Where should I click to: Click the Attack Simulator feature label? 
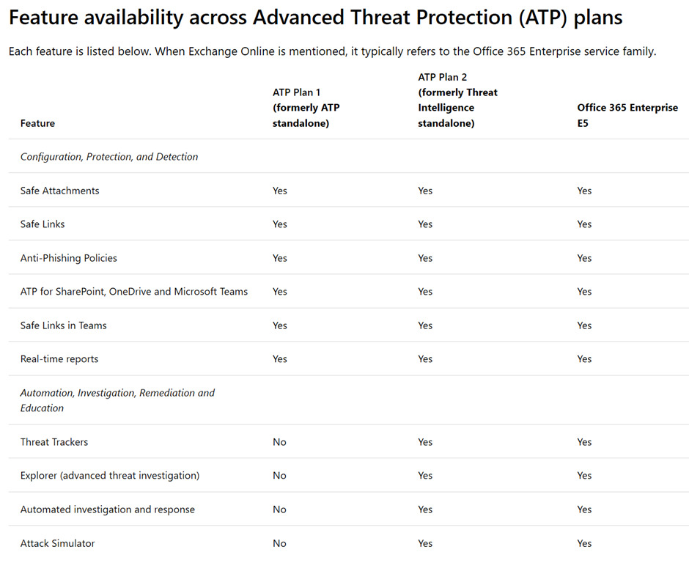pos(57,543)
